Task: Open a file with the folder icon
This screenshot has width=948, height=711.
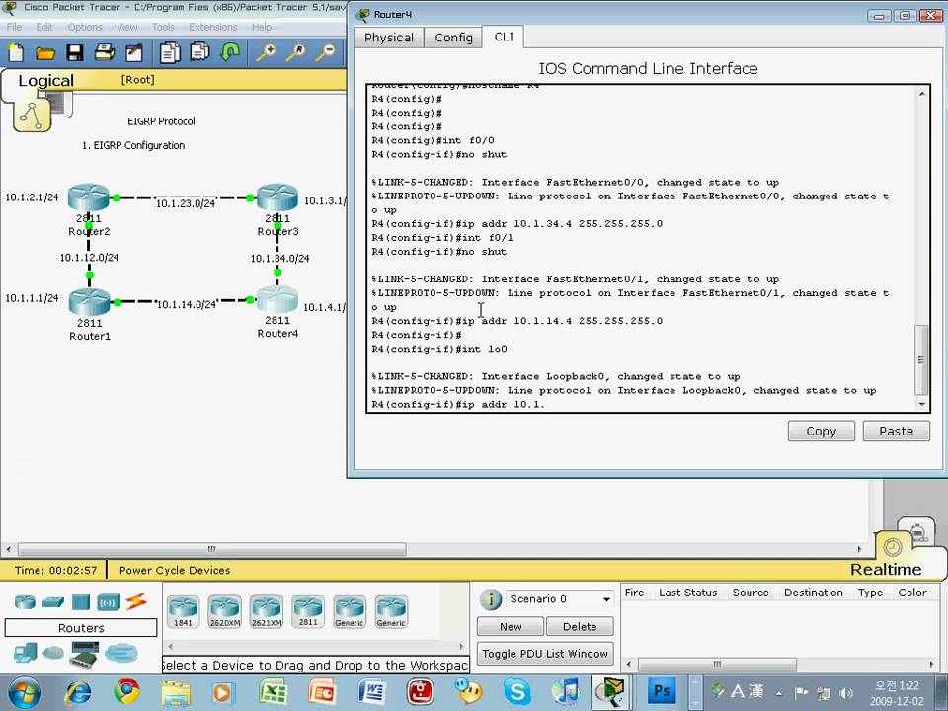Action: 45,53
